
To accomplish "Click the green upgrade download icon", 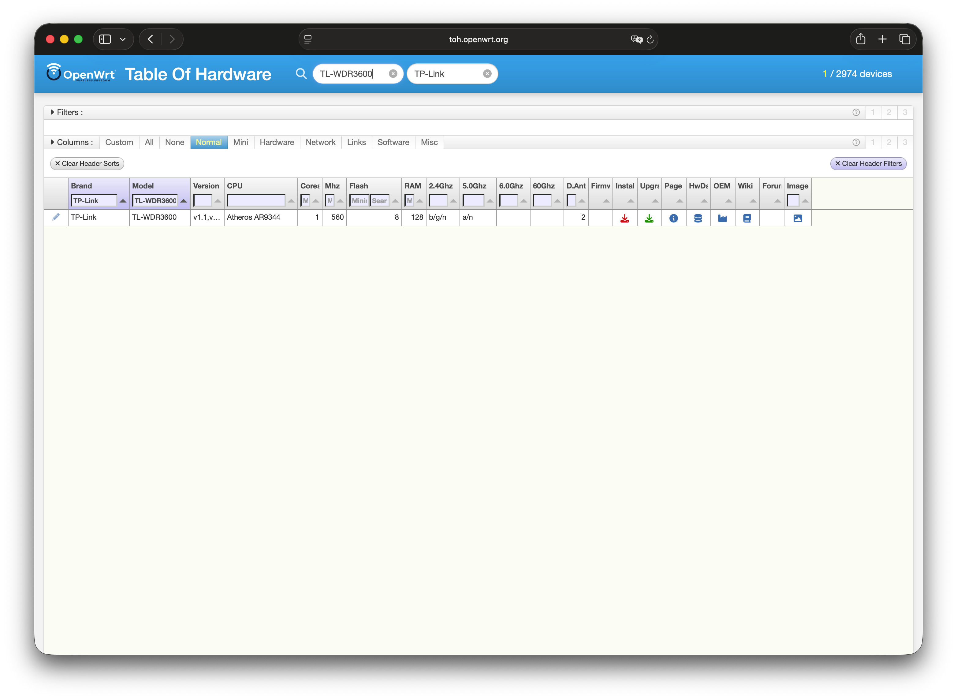I will [649, 218].
